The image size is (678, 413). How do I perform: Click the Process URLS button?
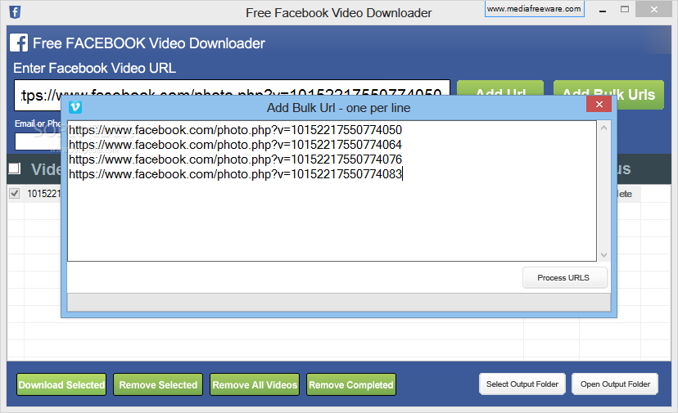(565, 278)
